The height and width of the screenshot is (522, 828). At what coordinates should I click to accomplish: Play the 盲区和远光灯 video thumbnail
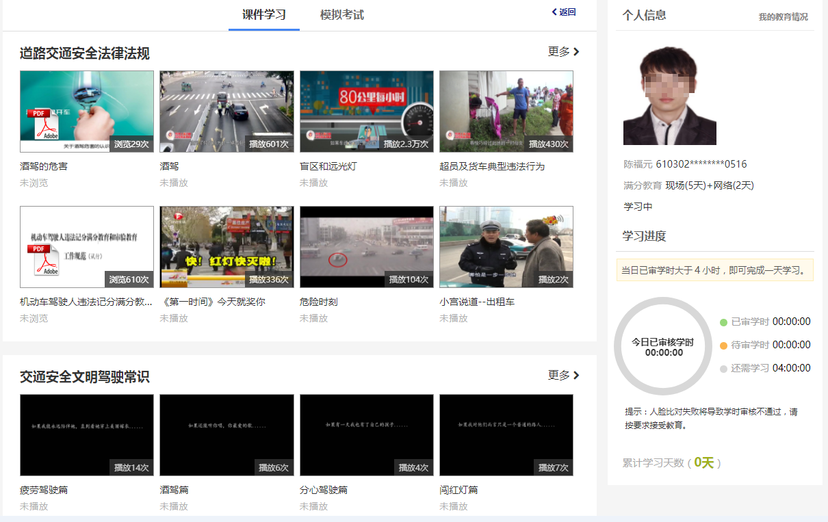click(x=366, y=111)
